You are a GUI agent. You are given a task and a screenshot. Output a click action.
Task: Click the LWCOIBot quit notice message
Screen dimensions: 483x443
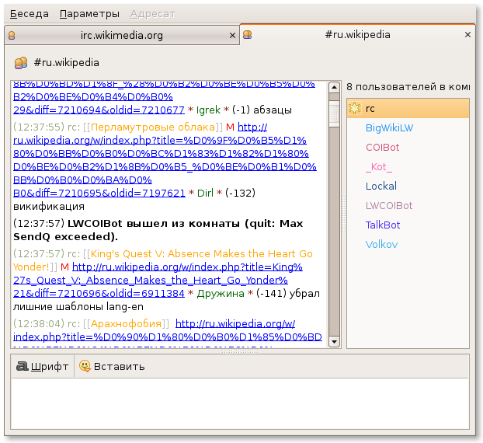(x=158, y=230)
